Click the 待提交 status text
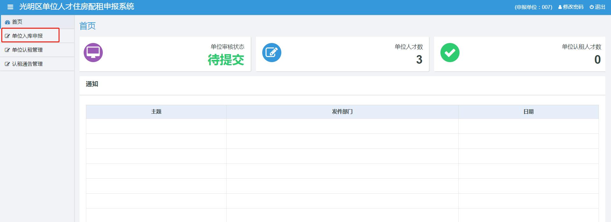 click(x=226, y=60)
